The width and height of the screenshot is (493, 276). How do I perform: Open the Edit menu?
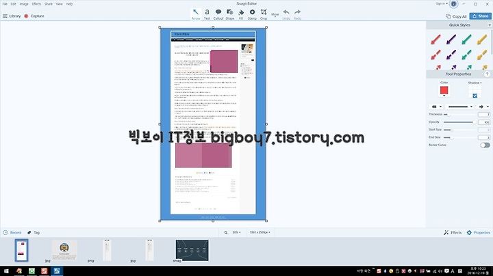(x=13, y=4)
